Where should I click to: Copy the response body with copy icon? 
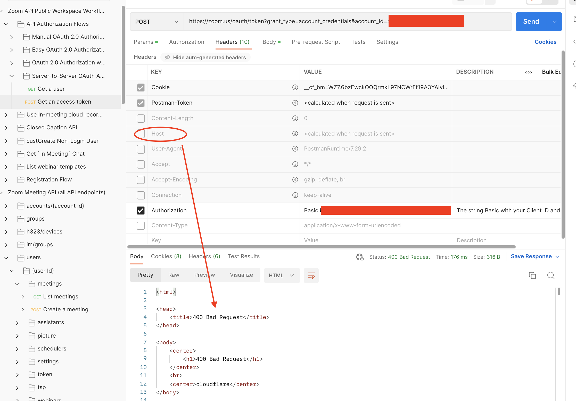click(532, 275)
